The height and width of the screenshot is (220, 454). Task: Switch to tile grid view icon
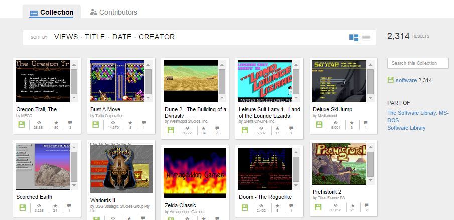point(354,37)
